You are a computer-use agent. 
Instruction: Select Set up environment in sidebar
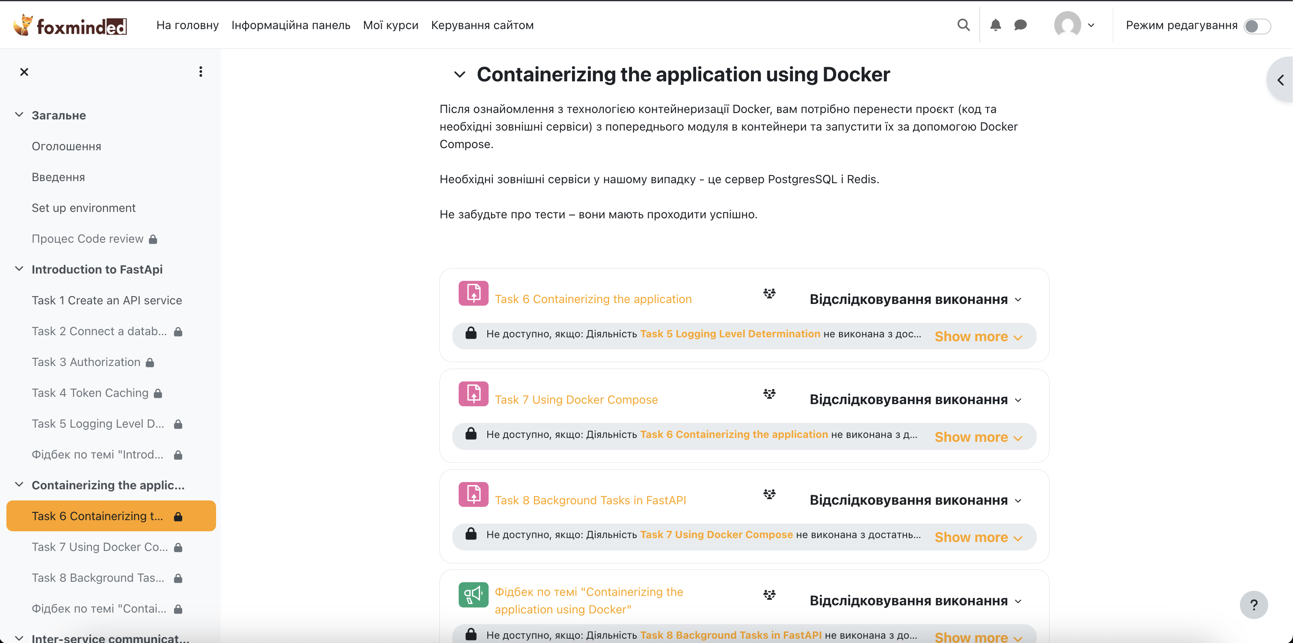coord(83,208)
